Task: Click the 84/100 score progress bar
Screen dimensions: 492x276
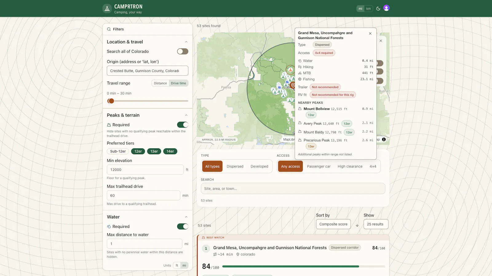Action: point(304,266)
